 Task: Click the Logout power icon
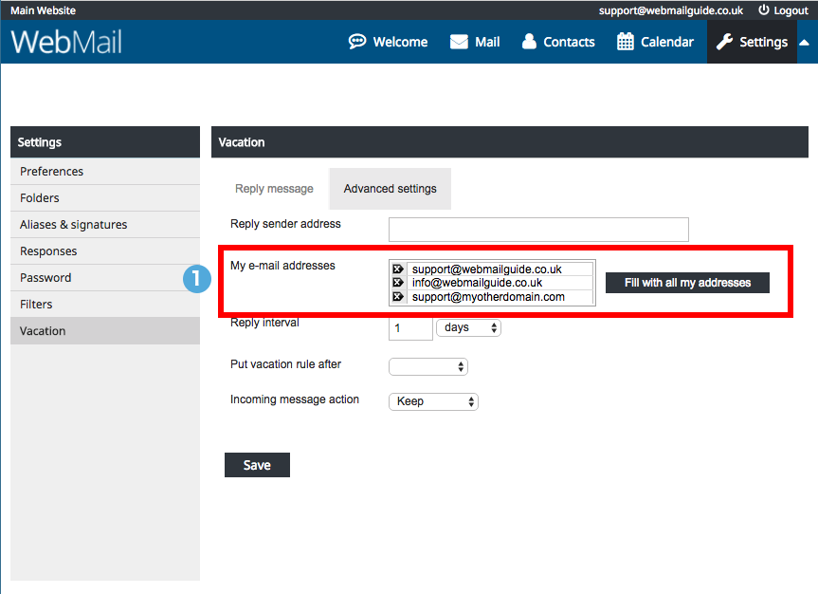[x=763, y=9]
